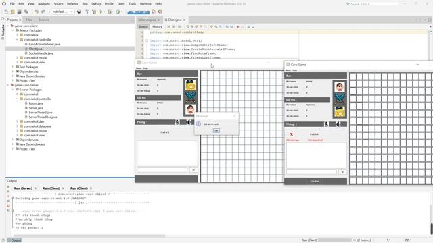Click the Output button in status bar
Viewport: 433px width, 243px height.
(14, 240)
